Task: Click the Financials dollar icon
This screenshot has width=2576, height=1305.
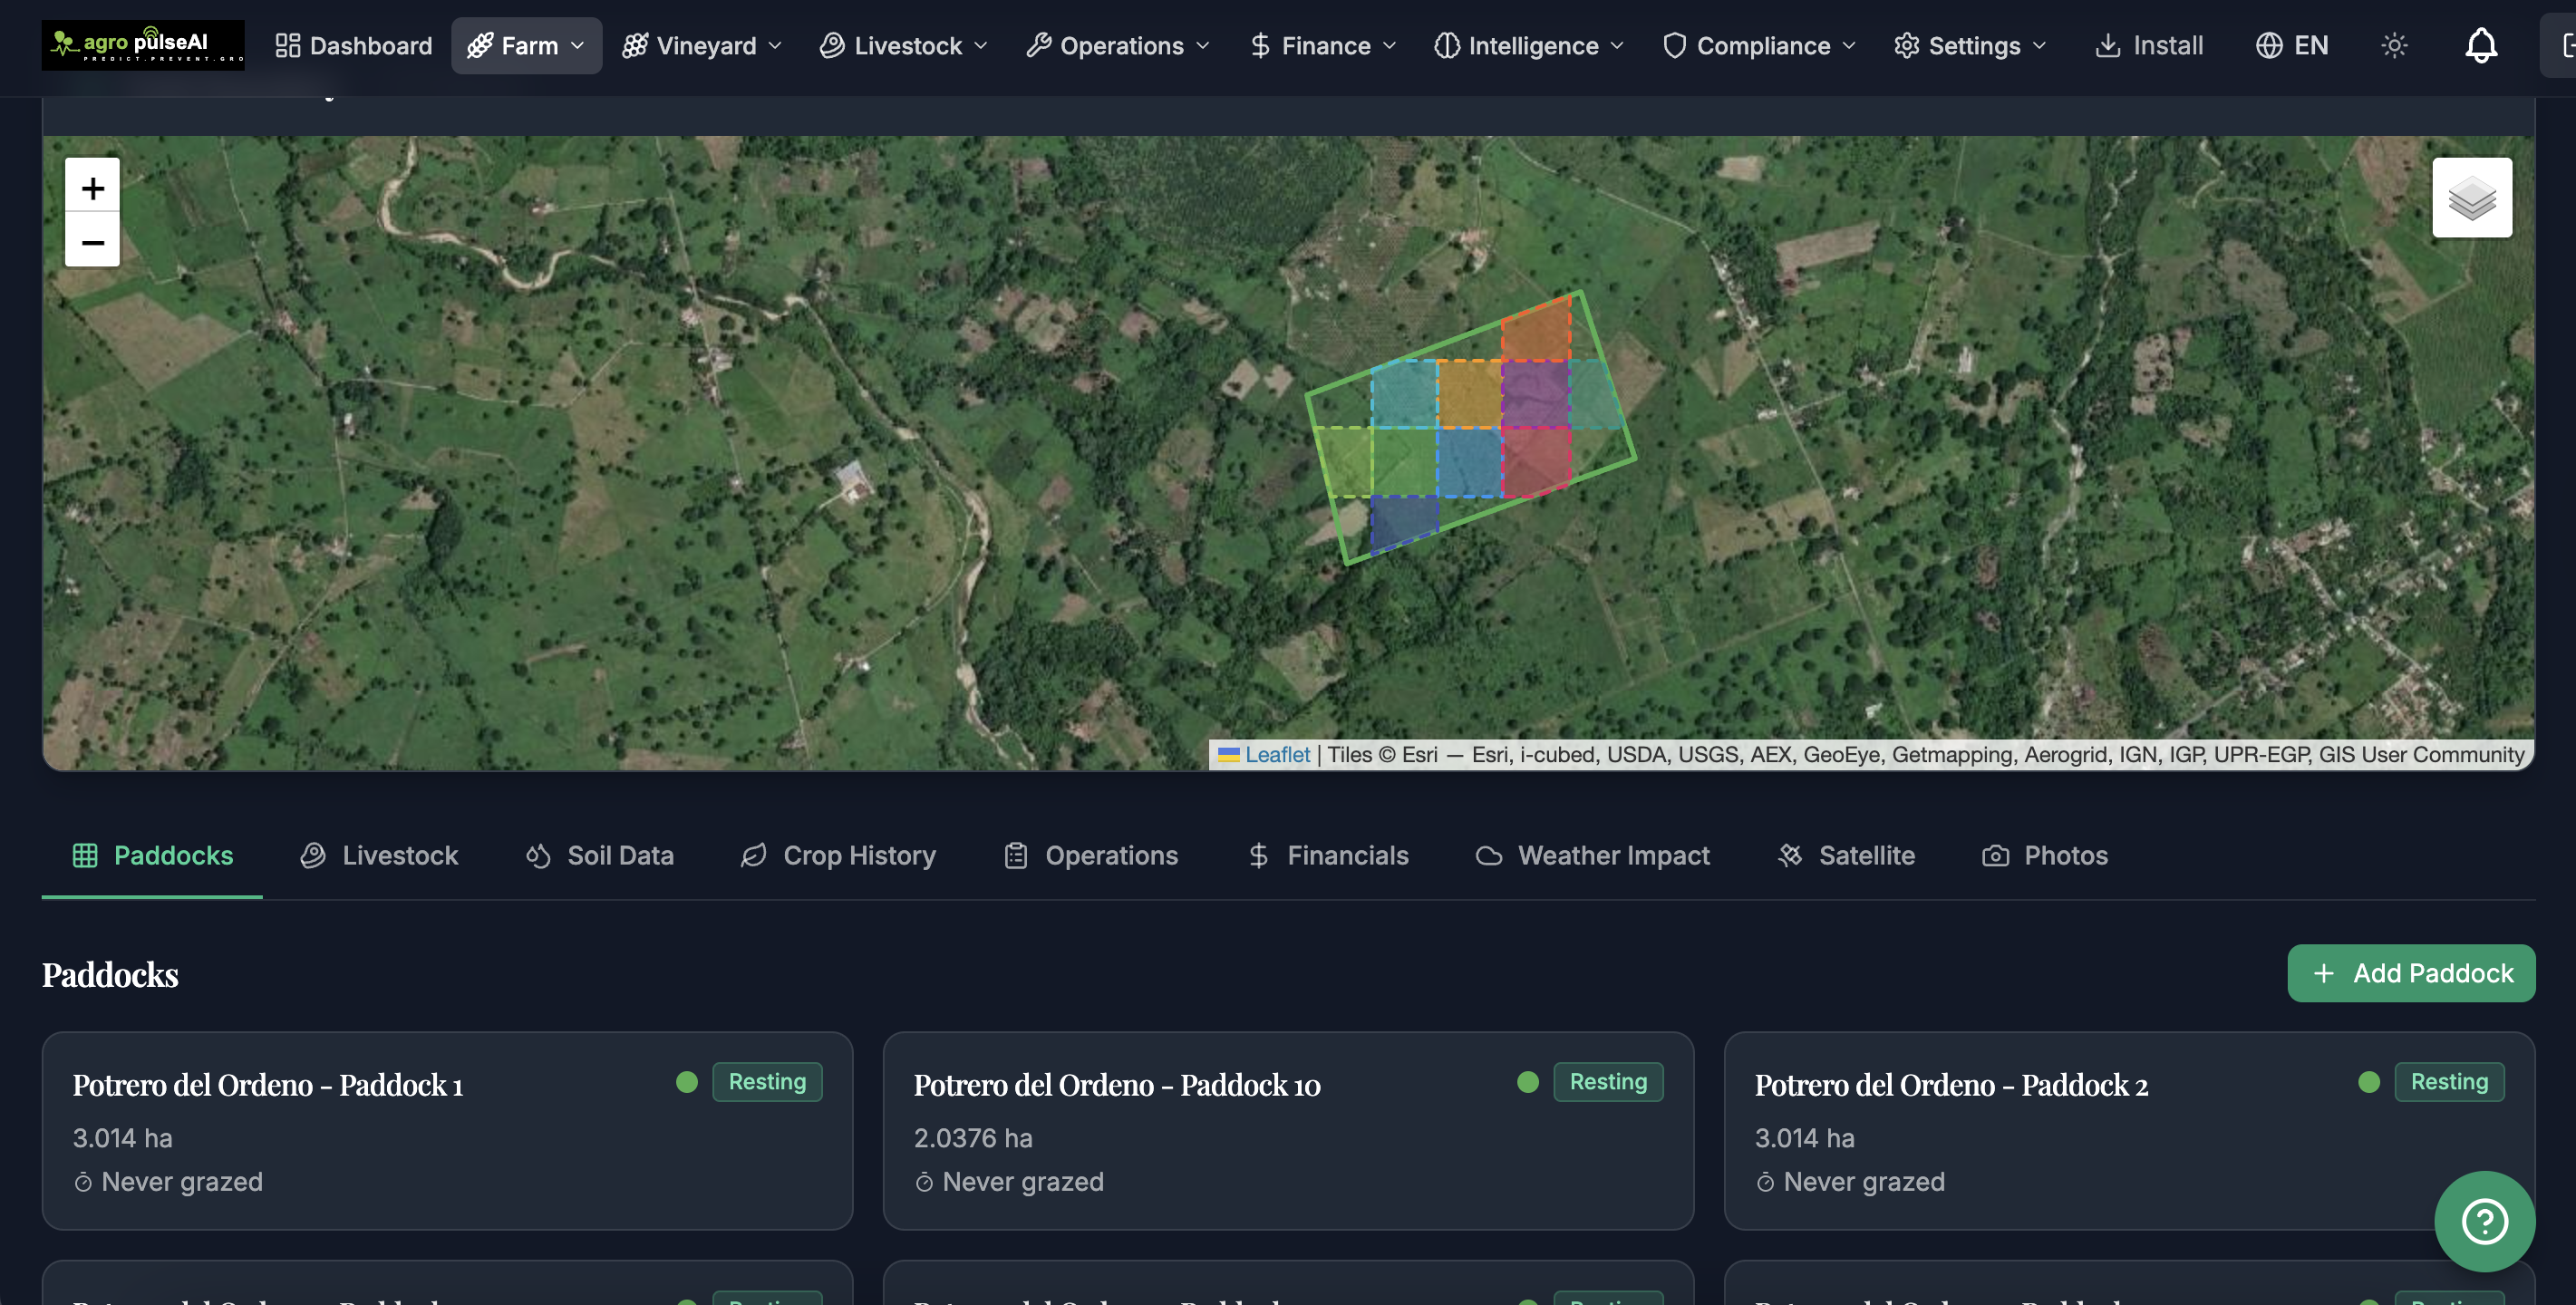Action: point(1259,855)
